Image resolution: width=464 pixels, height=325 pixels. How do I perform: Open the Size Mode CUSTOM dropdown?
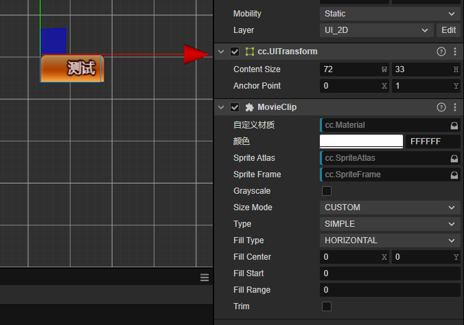pos(390,208)
